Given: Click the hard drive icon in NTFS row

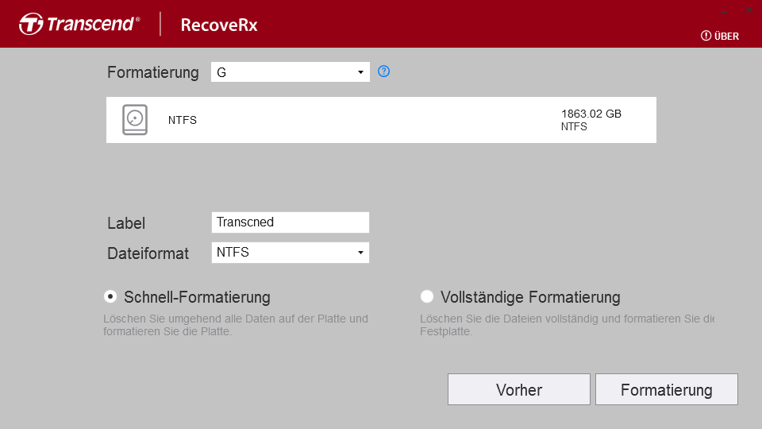Looking at the screenshot, I should pos(135,120).
